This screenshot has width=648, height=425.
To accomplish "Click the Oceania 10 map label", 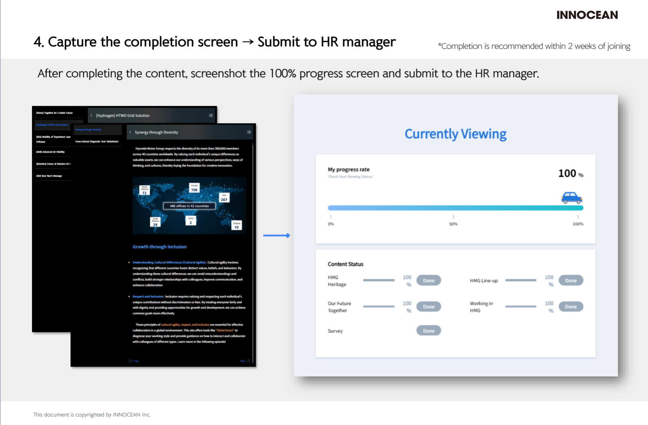I will pos(236,225).
